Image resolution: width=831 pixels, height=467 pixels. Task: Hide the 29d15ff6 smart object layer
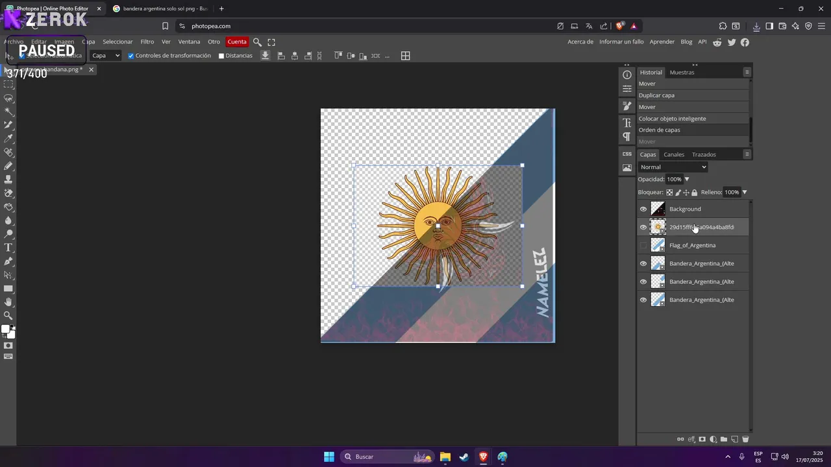point(643,227)
